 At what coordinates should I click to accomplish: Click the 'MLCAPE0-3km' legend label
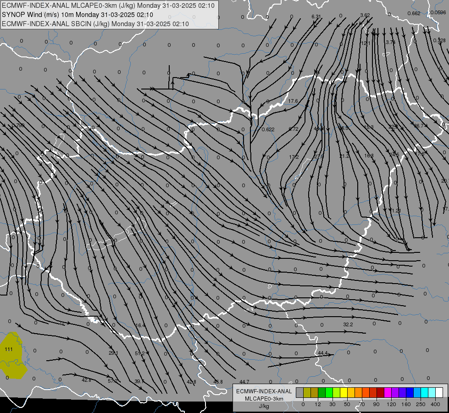(264, 399)
